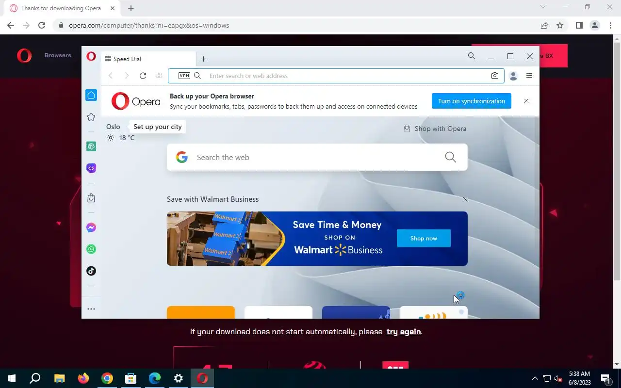This screenshot has width=621, height=388.
Task: Switch to Opera in the taskbar
Action: click(202, 378)
